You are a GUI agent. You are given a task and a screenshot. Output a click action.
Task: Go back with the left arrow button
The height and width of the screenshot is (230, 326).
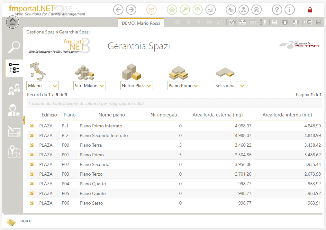pos(118,10)
